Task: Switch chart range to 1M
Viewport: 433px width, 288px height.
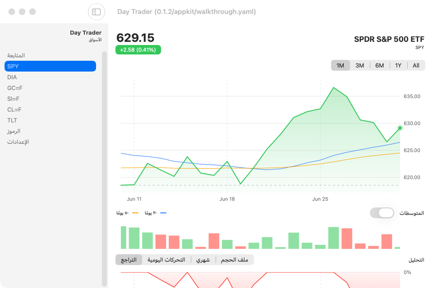Action: [x=340, y=65]
